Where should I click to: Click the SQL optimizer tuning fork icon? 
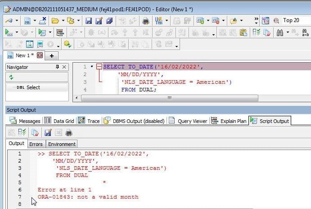click(159, 20)
